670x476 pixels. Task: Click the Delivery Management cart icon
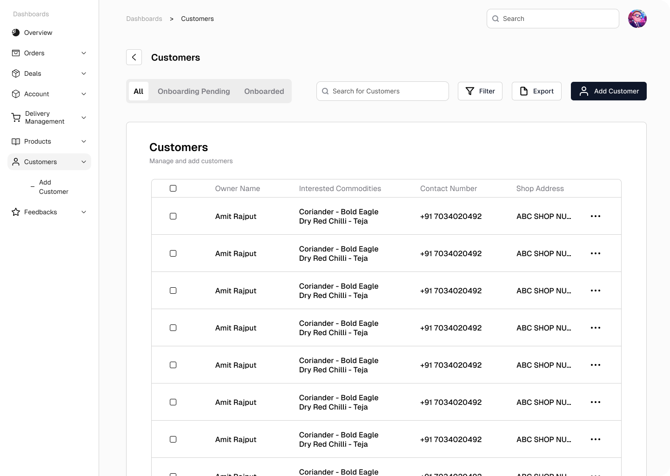(x=15, y=117)
